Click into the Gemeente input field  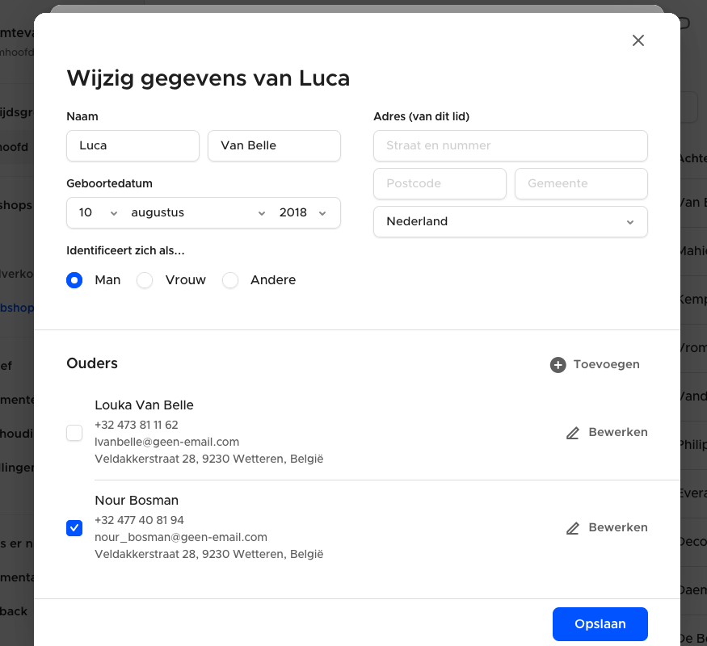(581, 183)
